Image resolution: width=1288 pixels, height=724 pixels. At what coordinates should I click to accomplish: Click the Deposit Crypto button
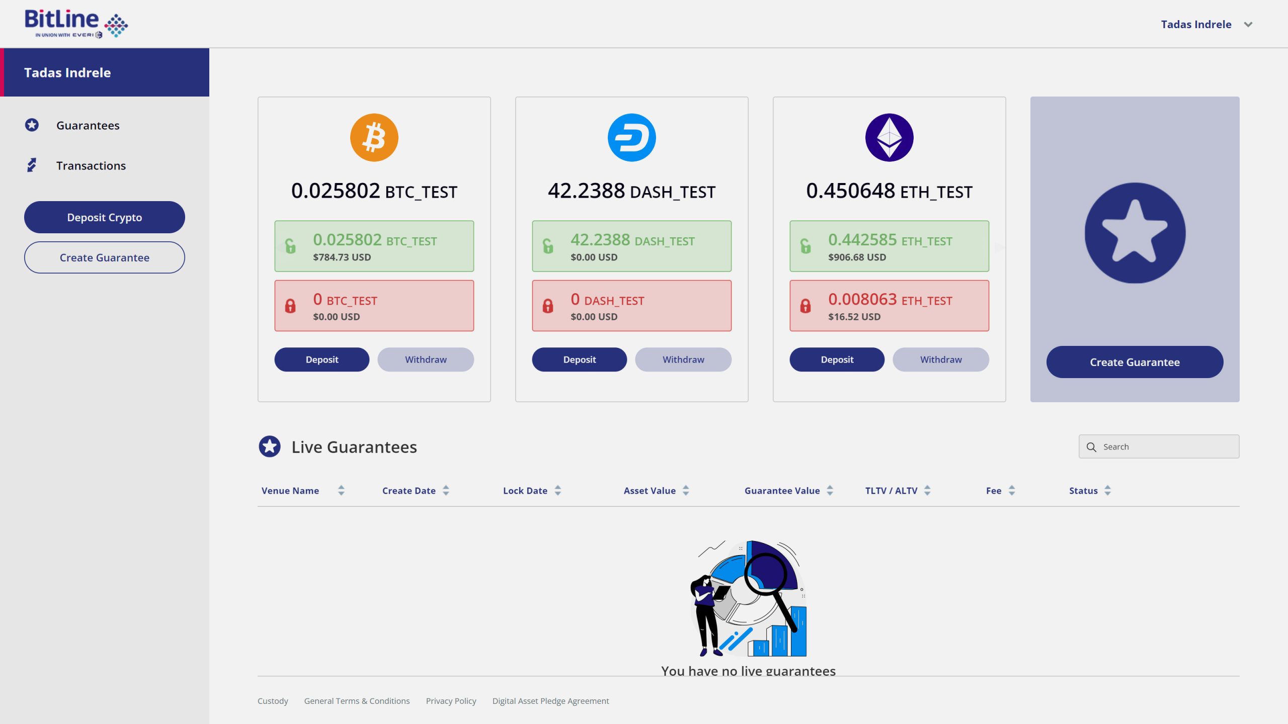point(105,217)
